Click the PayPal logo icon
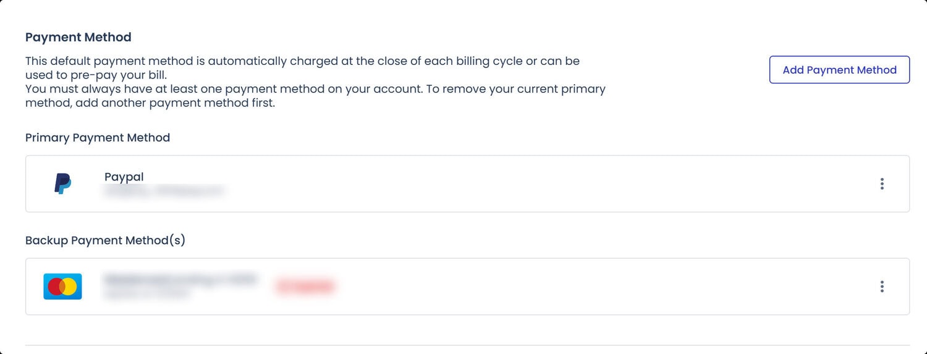 pos(62,183)
